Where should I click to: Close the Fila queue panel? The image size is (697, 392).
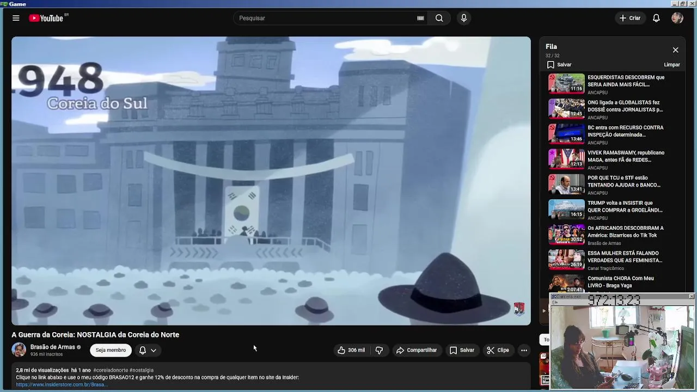coord(675,50)
